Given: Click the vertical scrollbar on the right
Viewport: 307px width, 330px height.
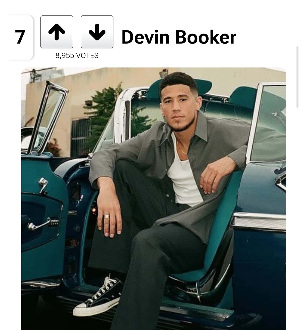Looking at the screenshot, I should tap(297, 77).
